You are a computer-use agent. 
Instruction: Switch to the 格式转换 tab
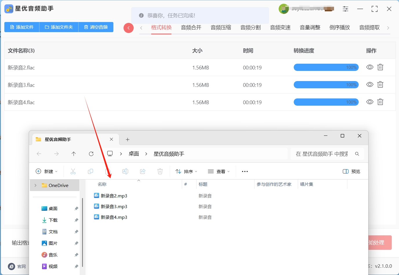coord(161,27)
